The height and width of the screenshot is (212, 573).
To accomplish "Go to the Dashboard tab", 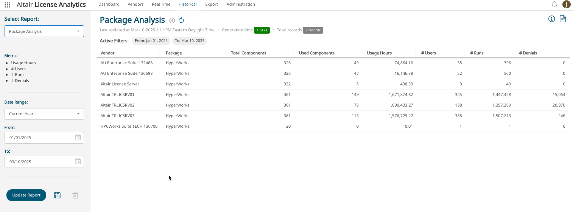I will coord(109,5).
